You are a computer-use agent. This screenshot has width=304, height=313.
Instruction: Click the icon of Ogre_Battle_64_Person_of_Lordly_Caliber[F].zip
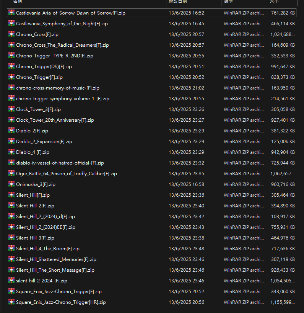pos(11,173)
